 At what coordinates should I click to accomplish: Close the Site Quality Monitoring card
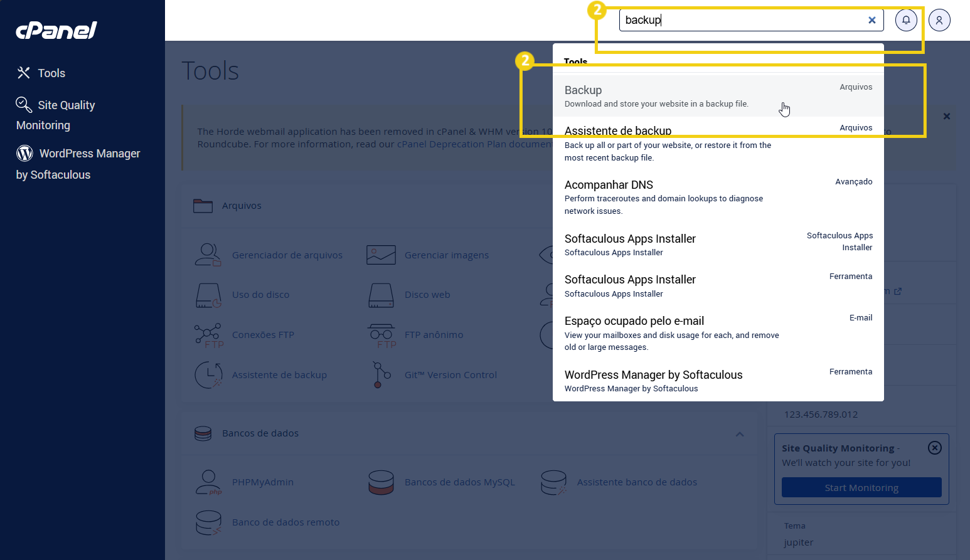[935, 448]
